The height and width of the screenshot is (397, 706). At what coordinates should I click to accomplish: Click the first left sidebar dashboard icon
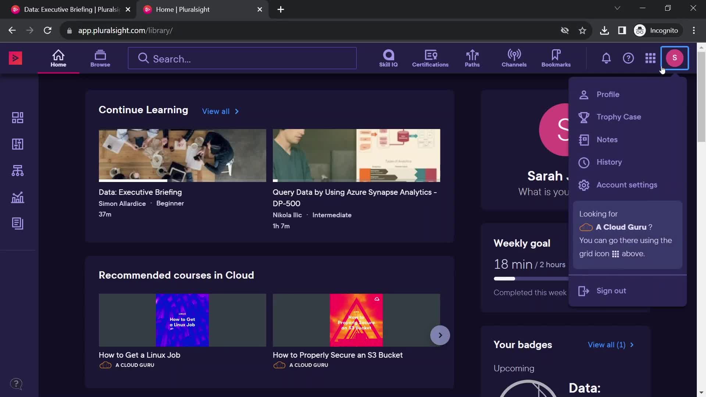click(x=18, y=118)
